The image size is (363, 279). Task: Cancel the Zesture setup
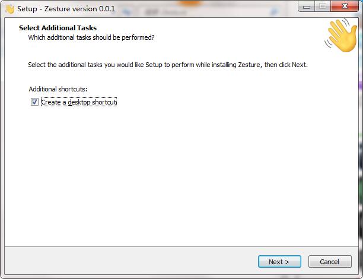330,262
